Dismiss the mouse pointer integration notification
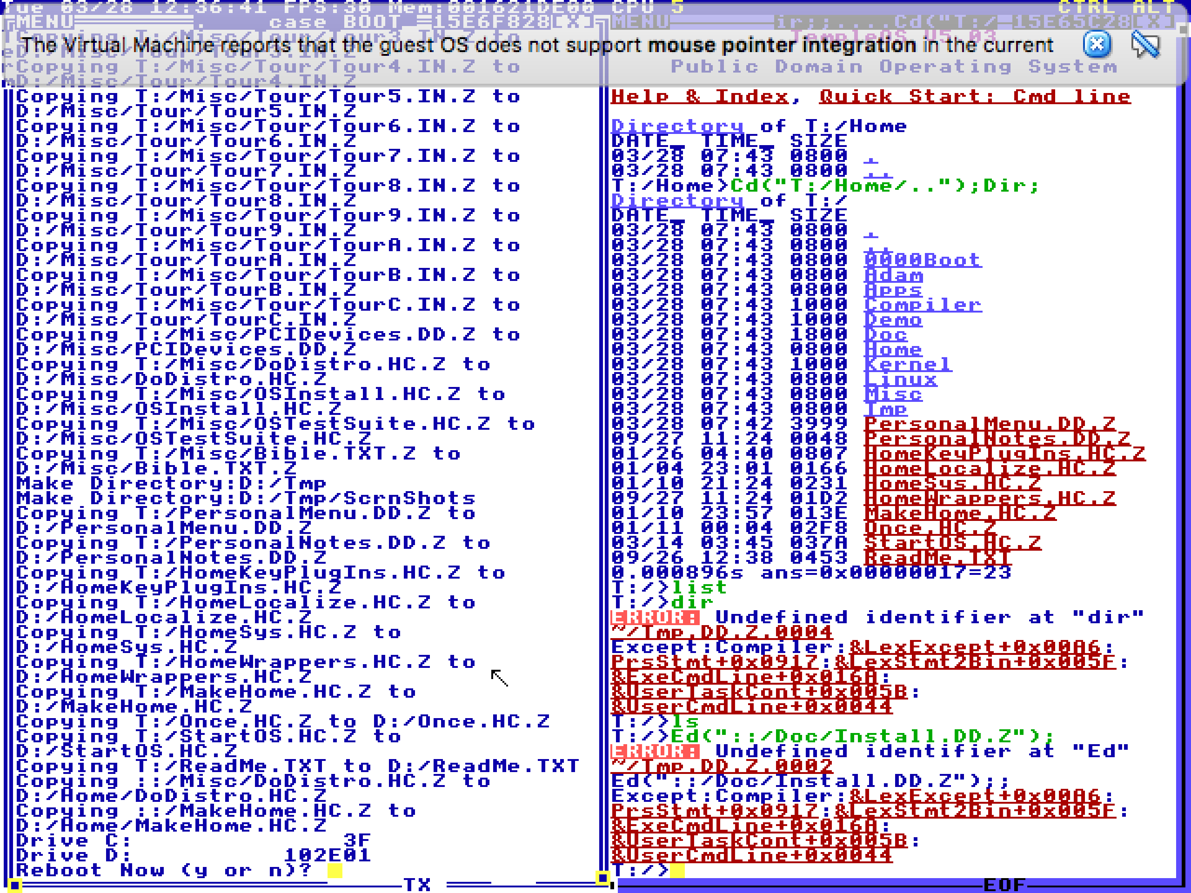 (x=1097, y=45)
